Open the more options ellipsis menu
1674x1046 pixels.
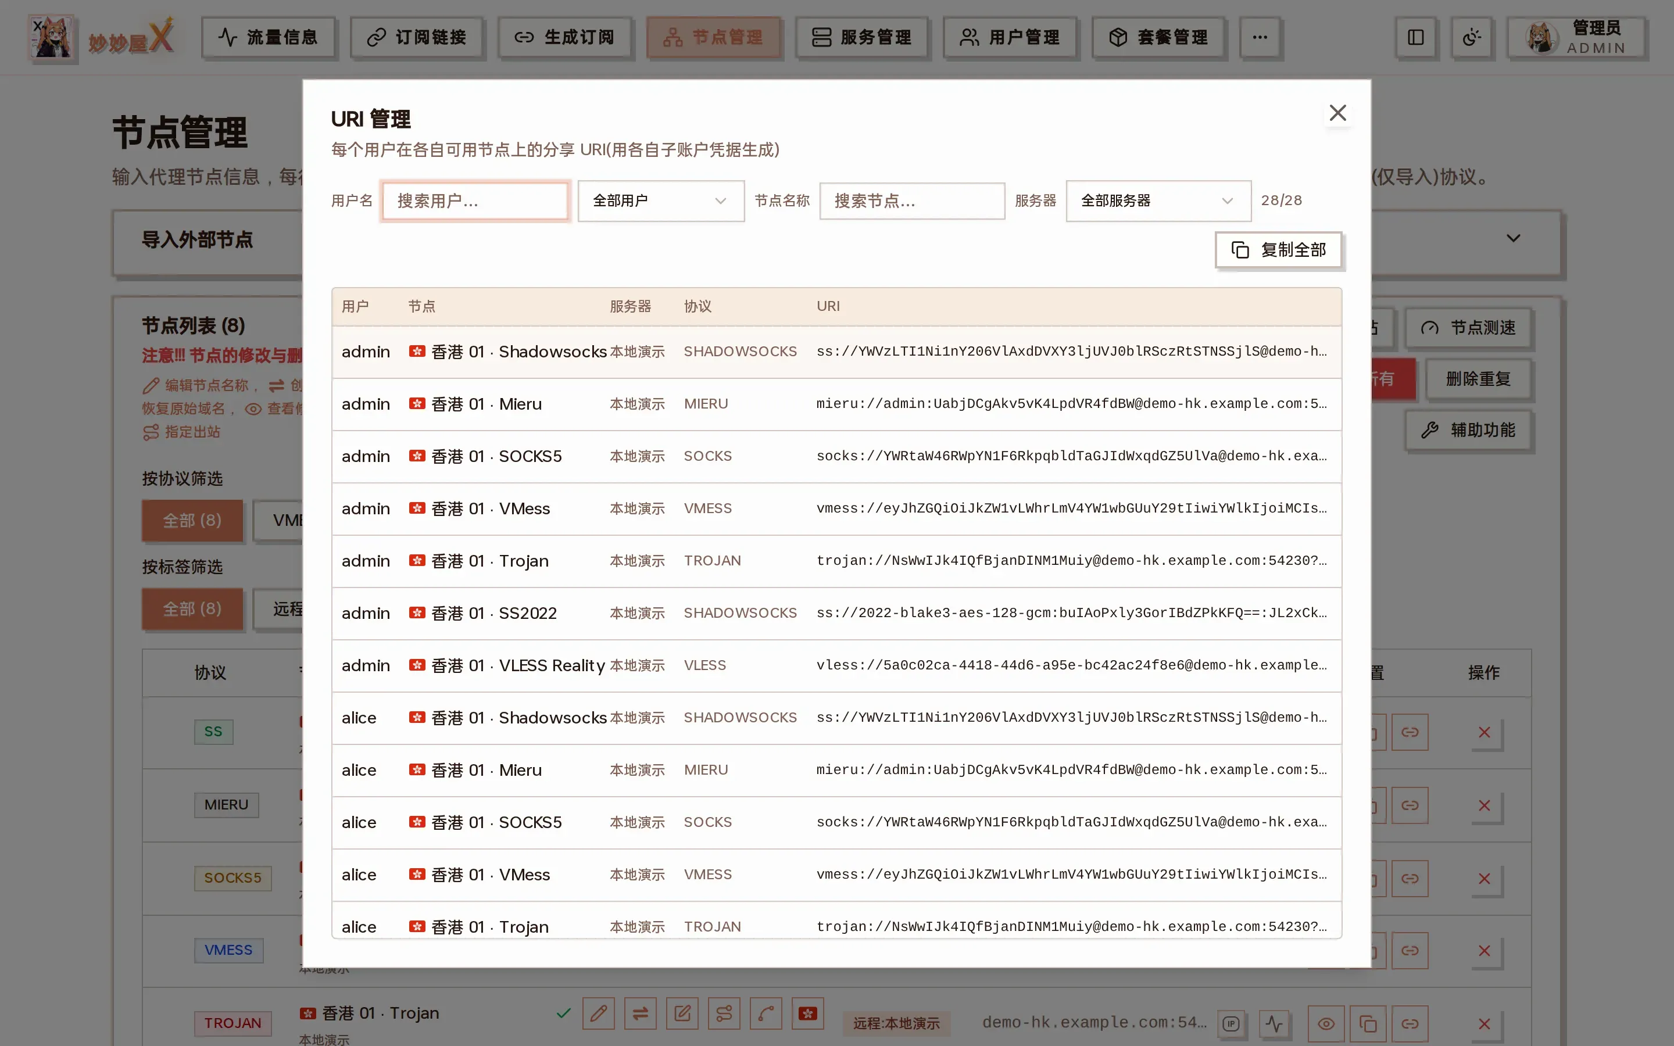[x=1260, y=37]
